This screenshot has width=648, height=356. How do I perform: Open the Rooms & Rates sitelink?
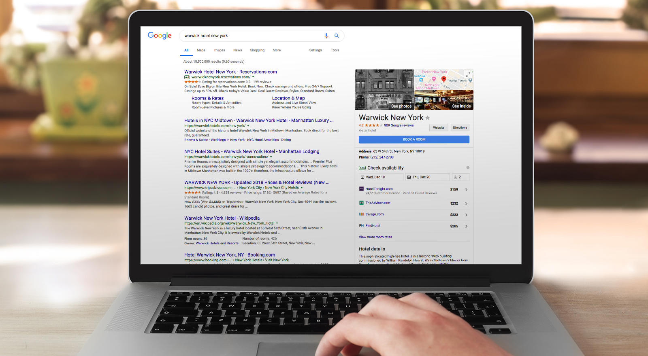coord(207,98)
